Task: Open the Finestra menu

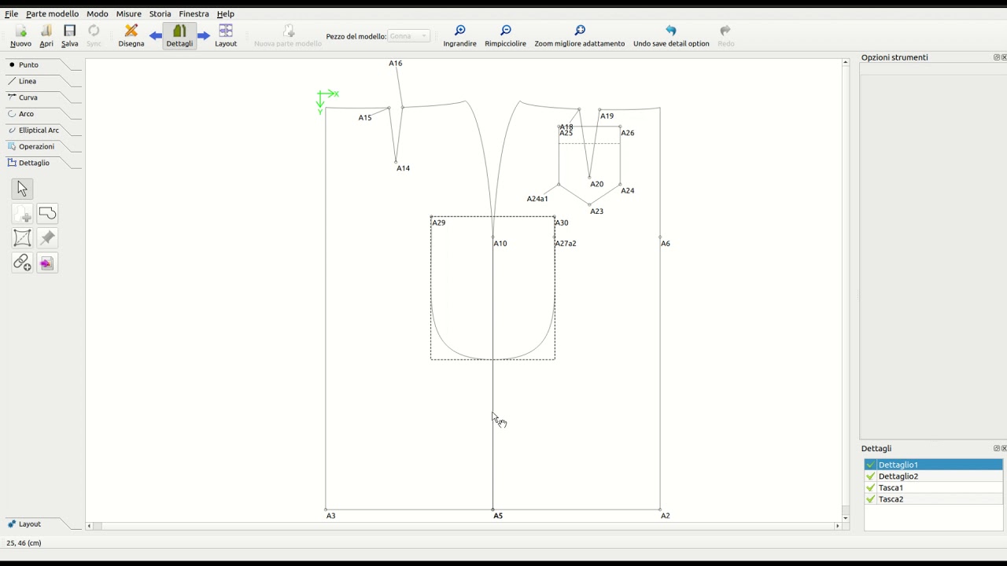Action: (194, 13)
